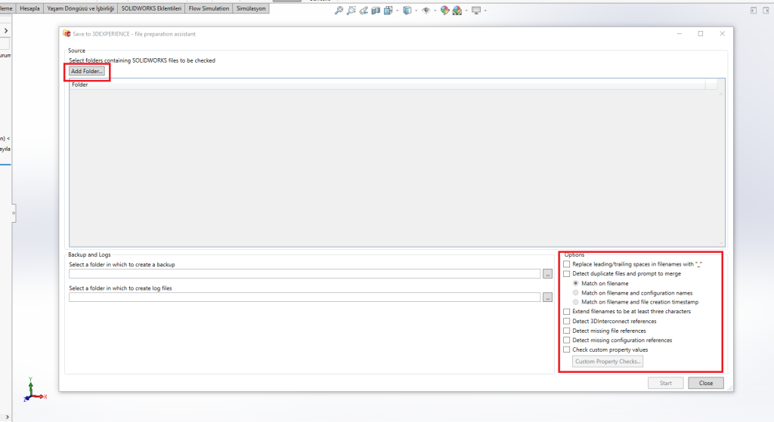
Task: Click the Apply Scene icon
Action: pos(457,11)
